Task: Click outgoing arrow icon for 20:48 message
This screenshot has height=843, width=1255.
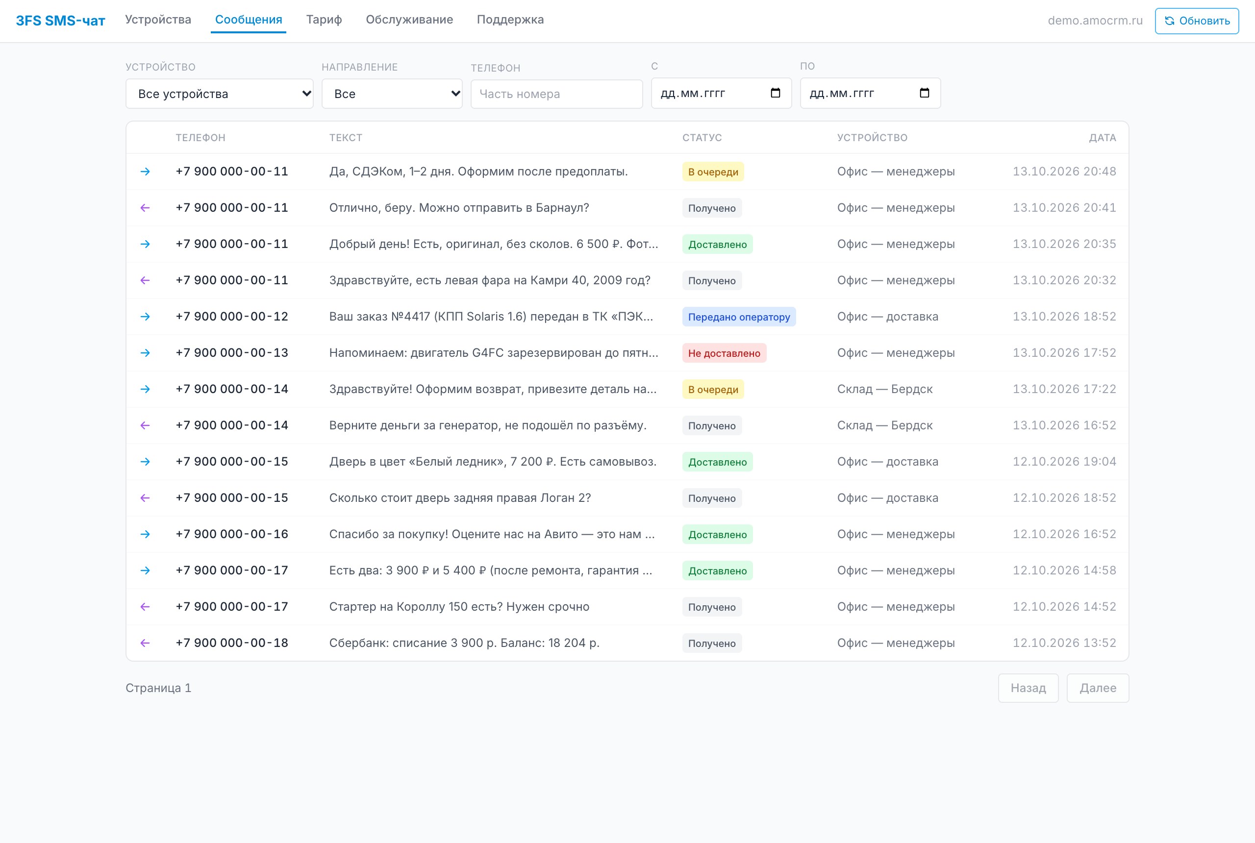Action: point(145,172)
